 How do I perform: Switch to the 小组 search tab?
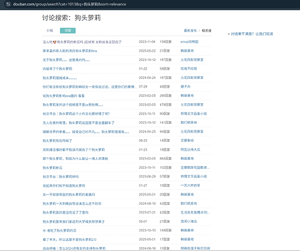49,31
